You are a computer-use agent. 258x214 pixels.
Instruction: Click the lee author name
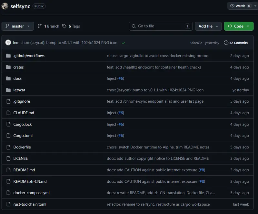point(15,43)
